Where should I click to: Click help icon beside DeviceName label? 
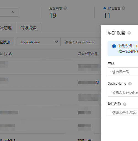(130, 84)
